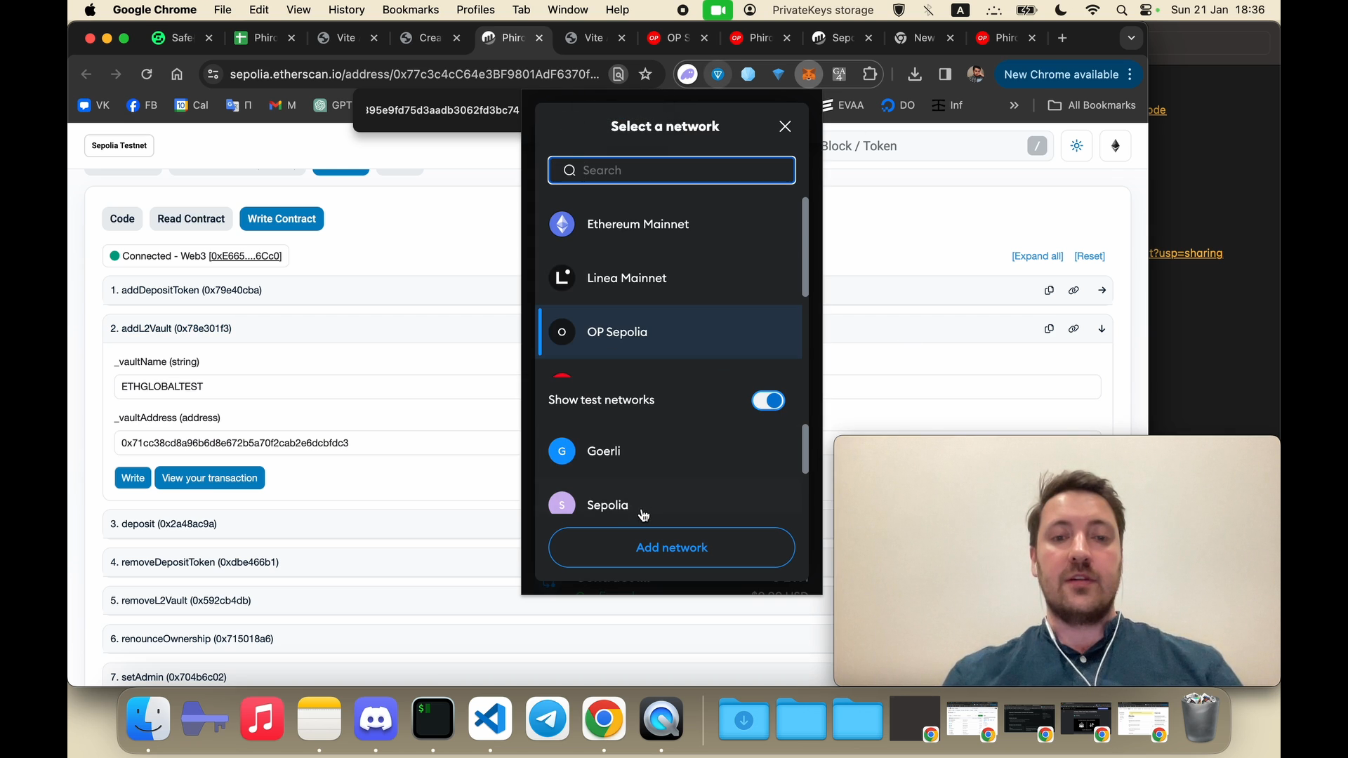Viewport: 1348px width, 758px height.
Task: Open the VK bookmark
Action: [94, 105]
